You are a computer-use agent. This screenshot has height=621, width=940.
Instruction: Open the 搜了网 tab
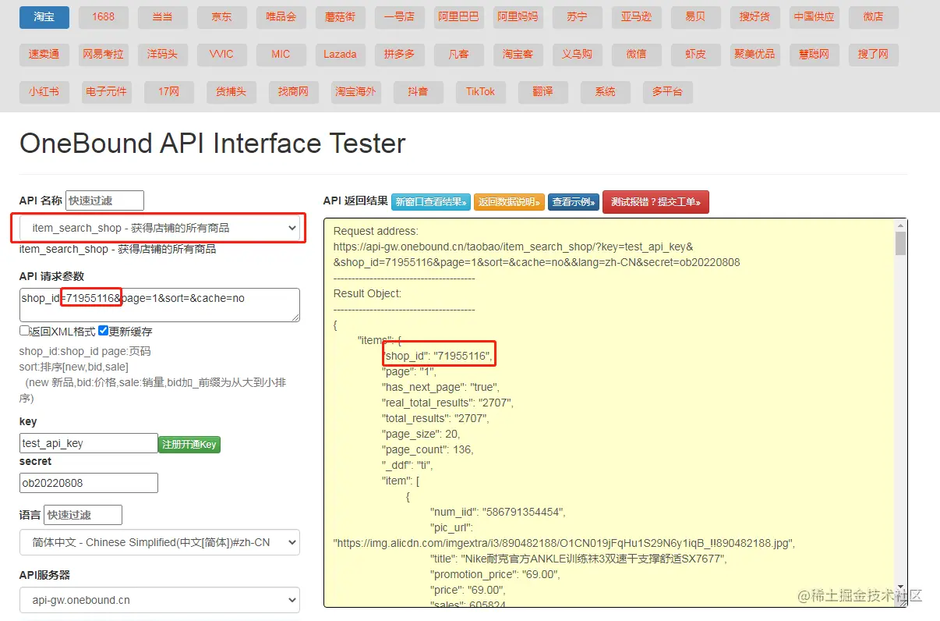(x=873, y=55)
